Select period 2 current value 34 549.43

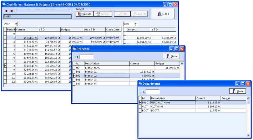click(x=27, y=42)
